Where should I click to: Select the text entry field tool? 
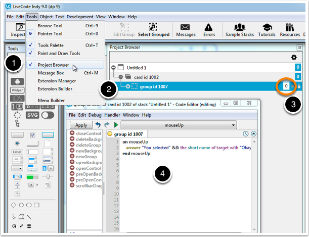[32, 152]
